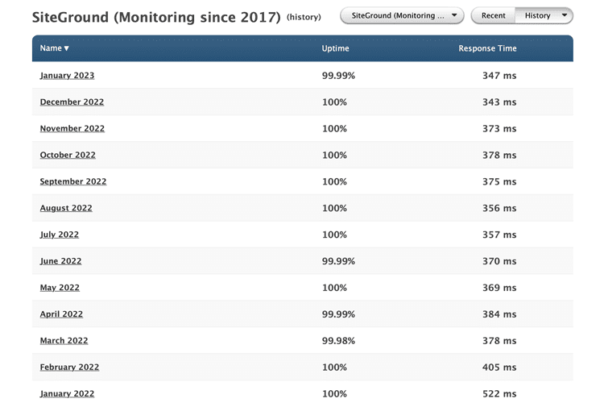
Task: Select the 522 ms response time
Action: [499, 394]
